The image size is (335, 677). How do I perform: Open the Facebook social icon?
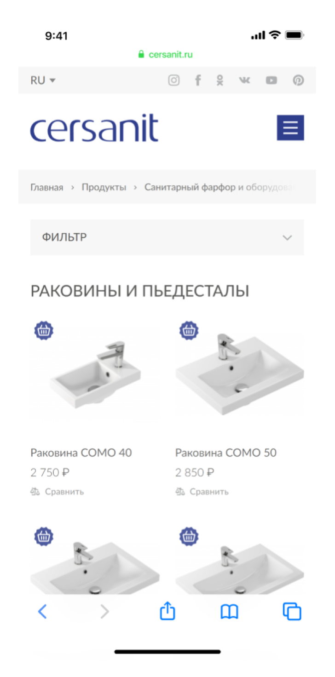[198, 80]
